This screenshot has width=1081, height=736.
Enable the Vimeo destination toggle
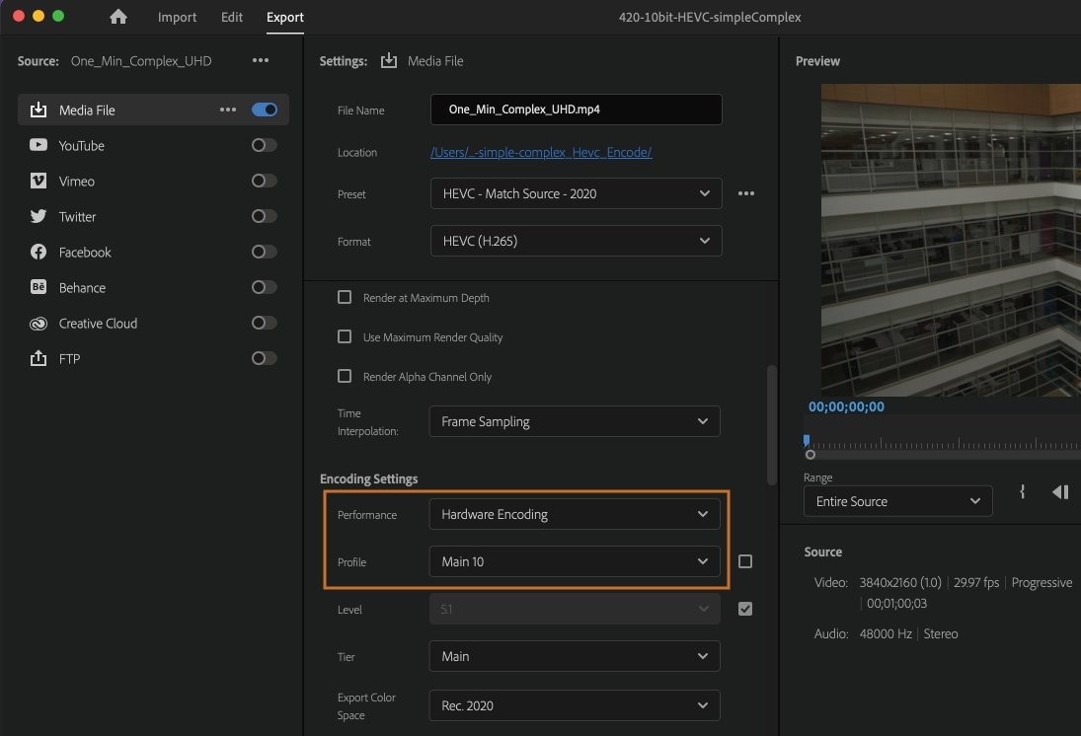[x=264, y=181]
